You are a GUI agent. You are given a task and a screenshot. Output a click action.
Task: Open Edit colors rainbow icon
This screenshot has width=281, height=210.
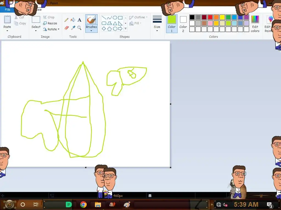(255, 19)
